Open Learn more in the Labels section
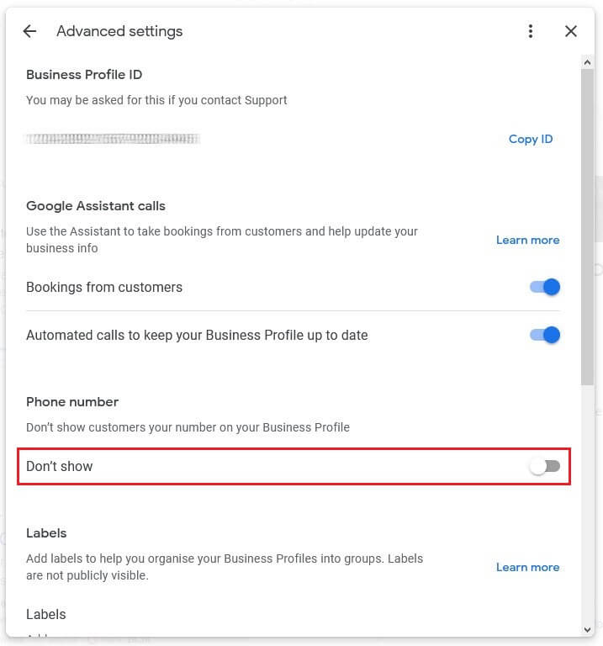This screenshot has height=646, width=603. point(527,567)
